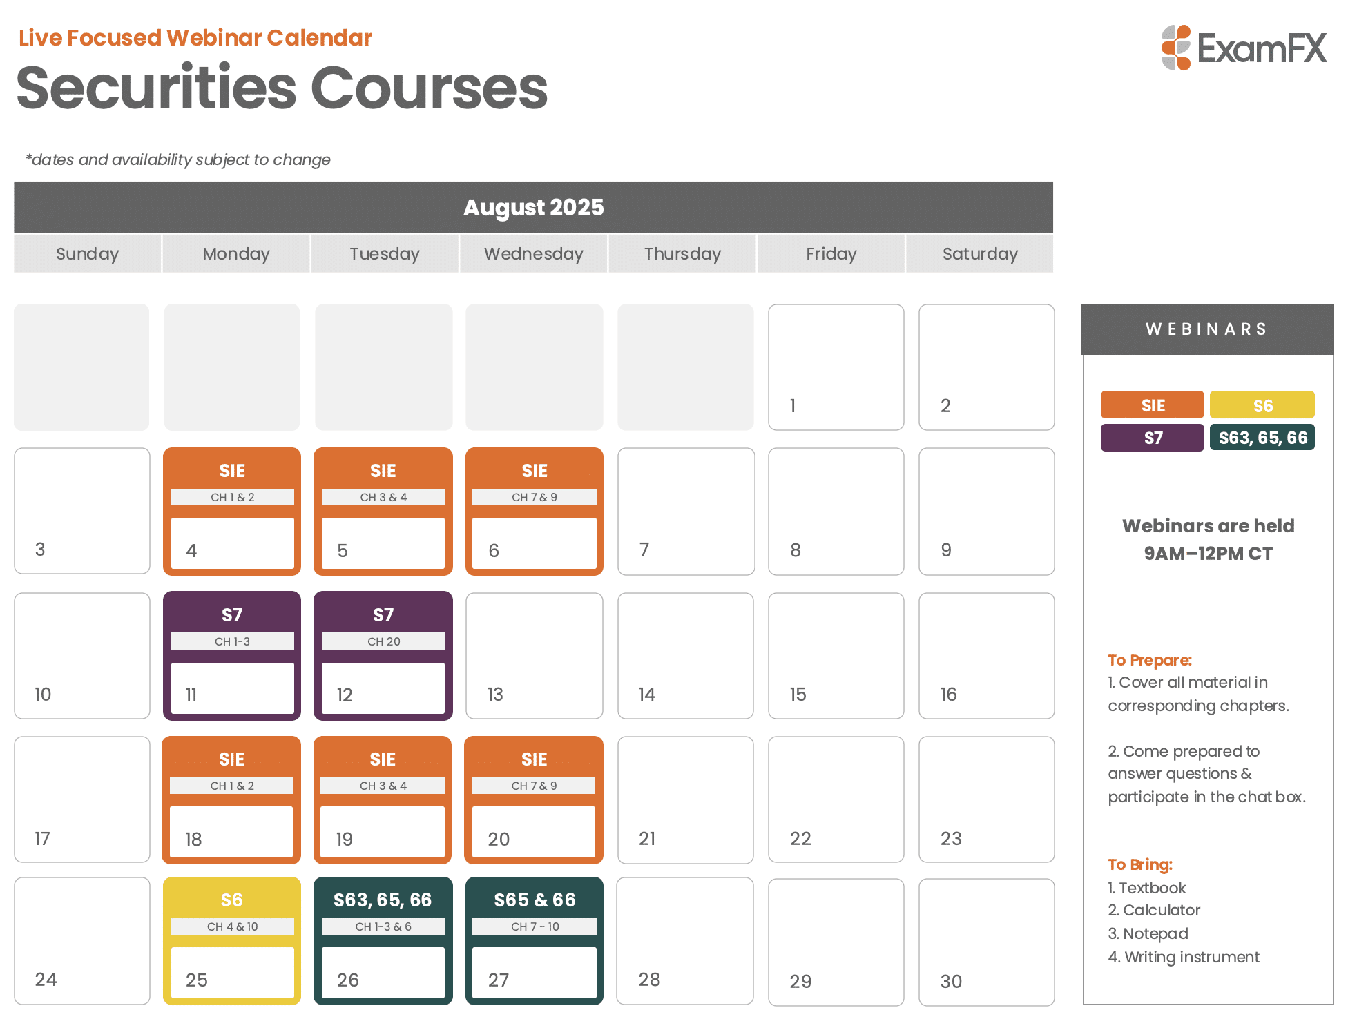Open the S6 CH 4 & 10 webinar on August 25

click(232, 941)
